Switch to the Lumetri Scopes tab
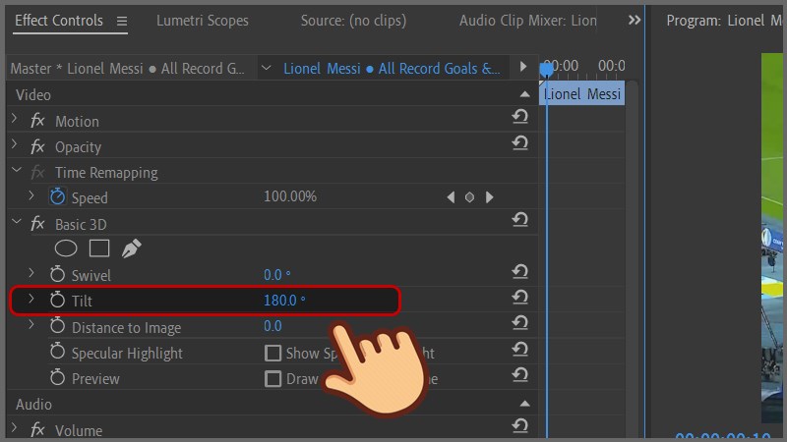The height and width of the screenshot is (442, 787). pos(203,21)
